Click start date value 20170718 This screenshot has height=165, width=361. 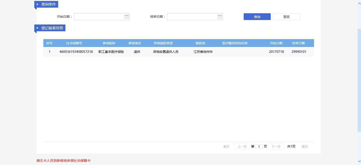(276, 52)
